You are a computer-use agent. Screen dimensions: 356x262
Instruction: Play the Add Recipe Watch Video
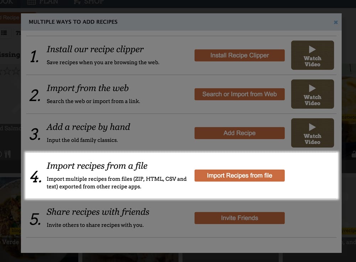[x=312, y=133]
